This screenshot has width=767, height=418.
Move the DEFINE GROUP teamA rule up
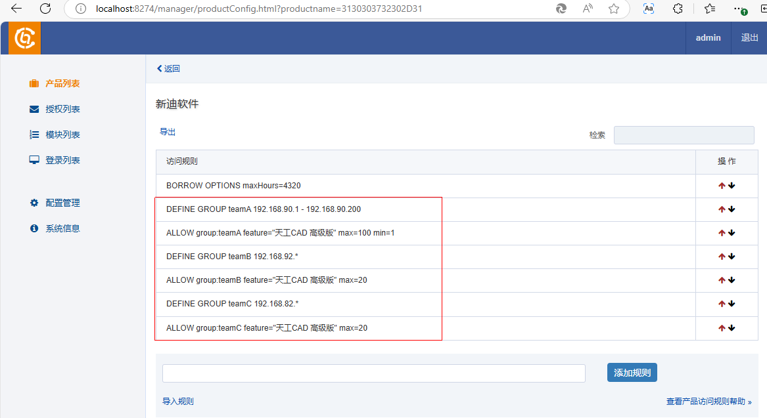point(722,209)
